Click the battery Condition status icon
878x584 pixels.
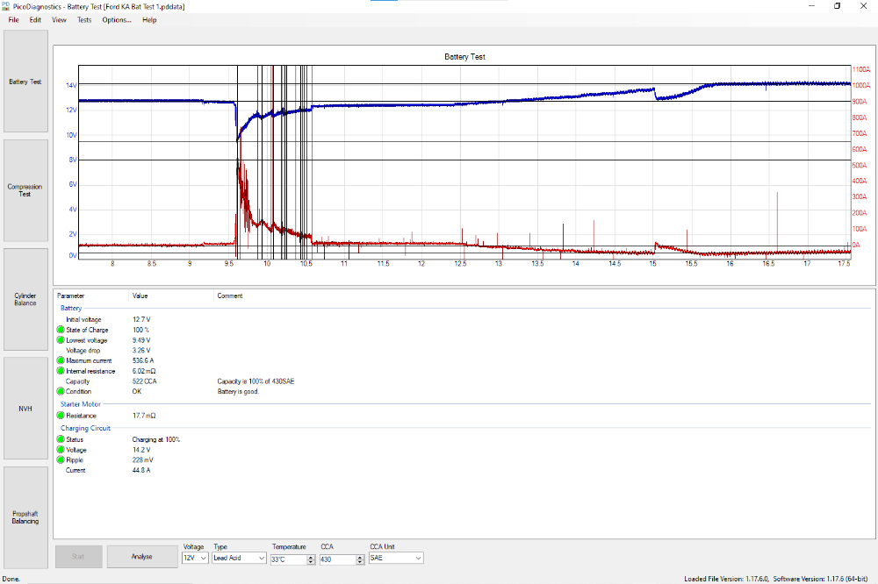pos(61,392)
